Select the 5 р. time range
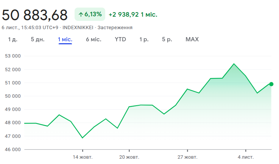279x164 pixels. click(167, 39)
